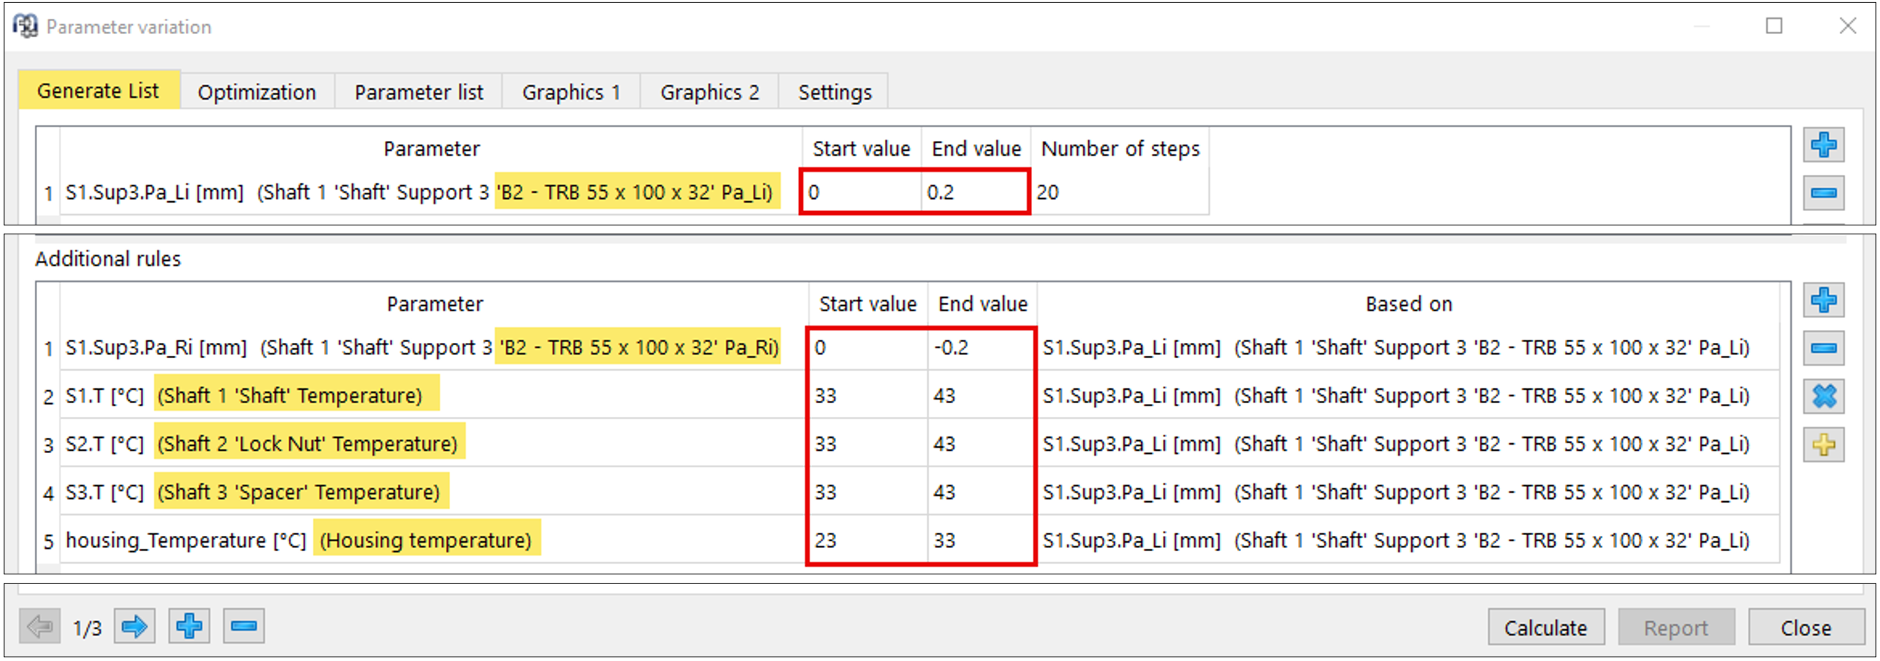Click the Close button at bottom right

coord(1805,628)
